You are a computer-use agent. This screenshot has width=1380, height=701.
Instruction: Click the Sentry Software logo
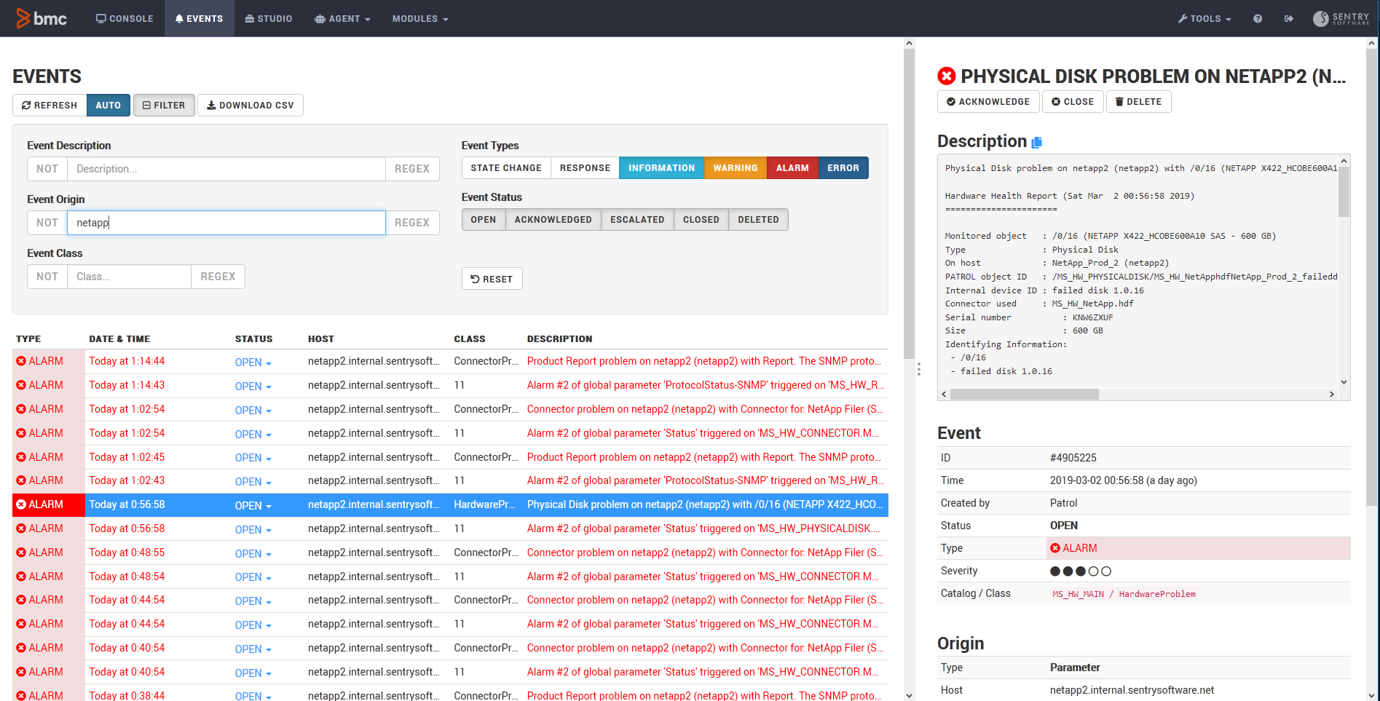pyautogui.click(x=1341, y=19)
